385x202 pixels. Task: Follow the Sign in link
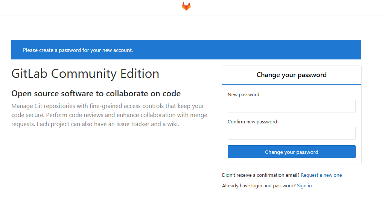[x=304, y=186]
